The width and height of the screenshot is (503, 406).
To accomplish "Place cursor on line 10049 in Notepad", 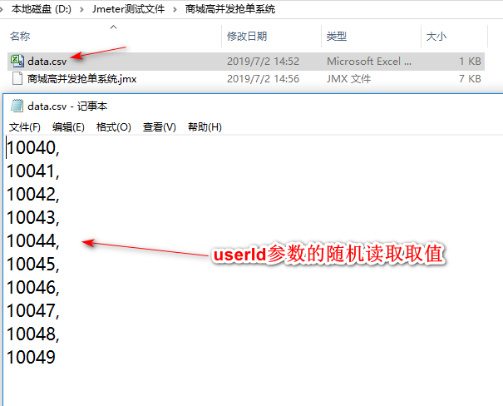I will coord(31,357).
